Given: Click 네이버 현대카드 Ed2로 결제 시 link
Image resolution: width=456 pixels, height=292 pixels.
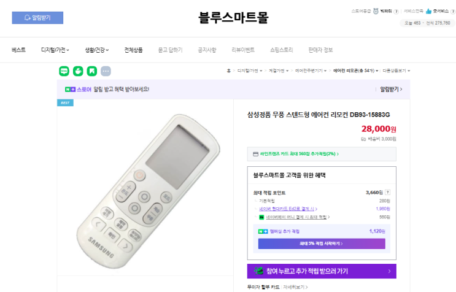Looking at the screenshot, I should point(287,209).
